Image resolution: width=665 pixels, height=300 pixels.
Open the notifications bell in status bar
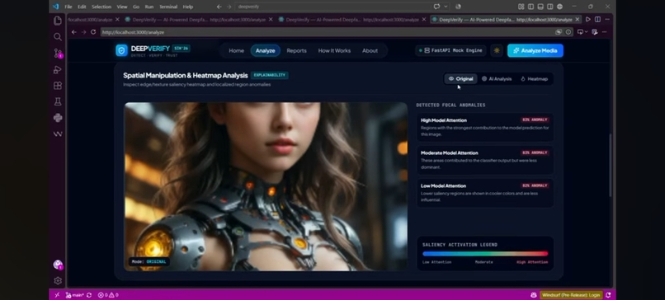tap(609, 295)
